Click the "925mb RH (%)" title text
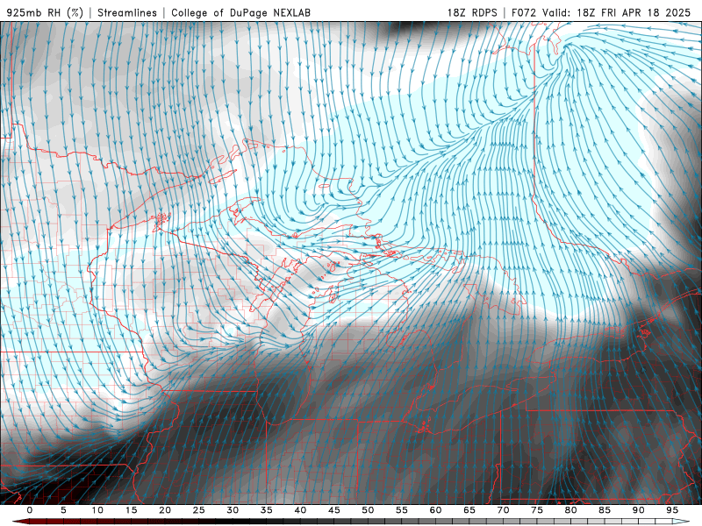The image size is (702, 526). [x=46, y=12]
